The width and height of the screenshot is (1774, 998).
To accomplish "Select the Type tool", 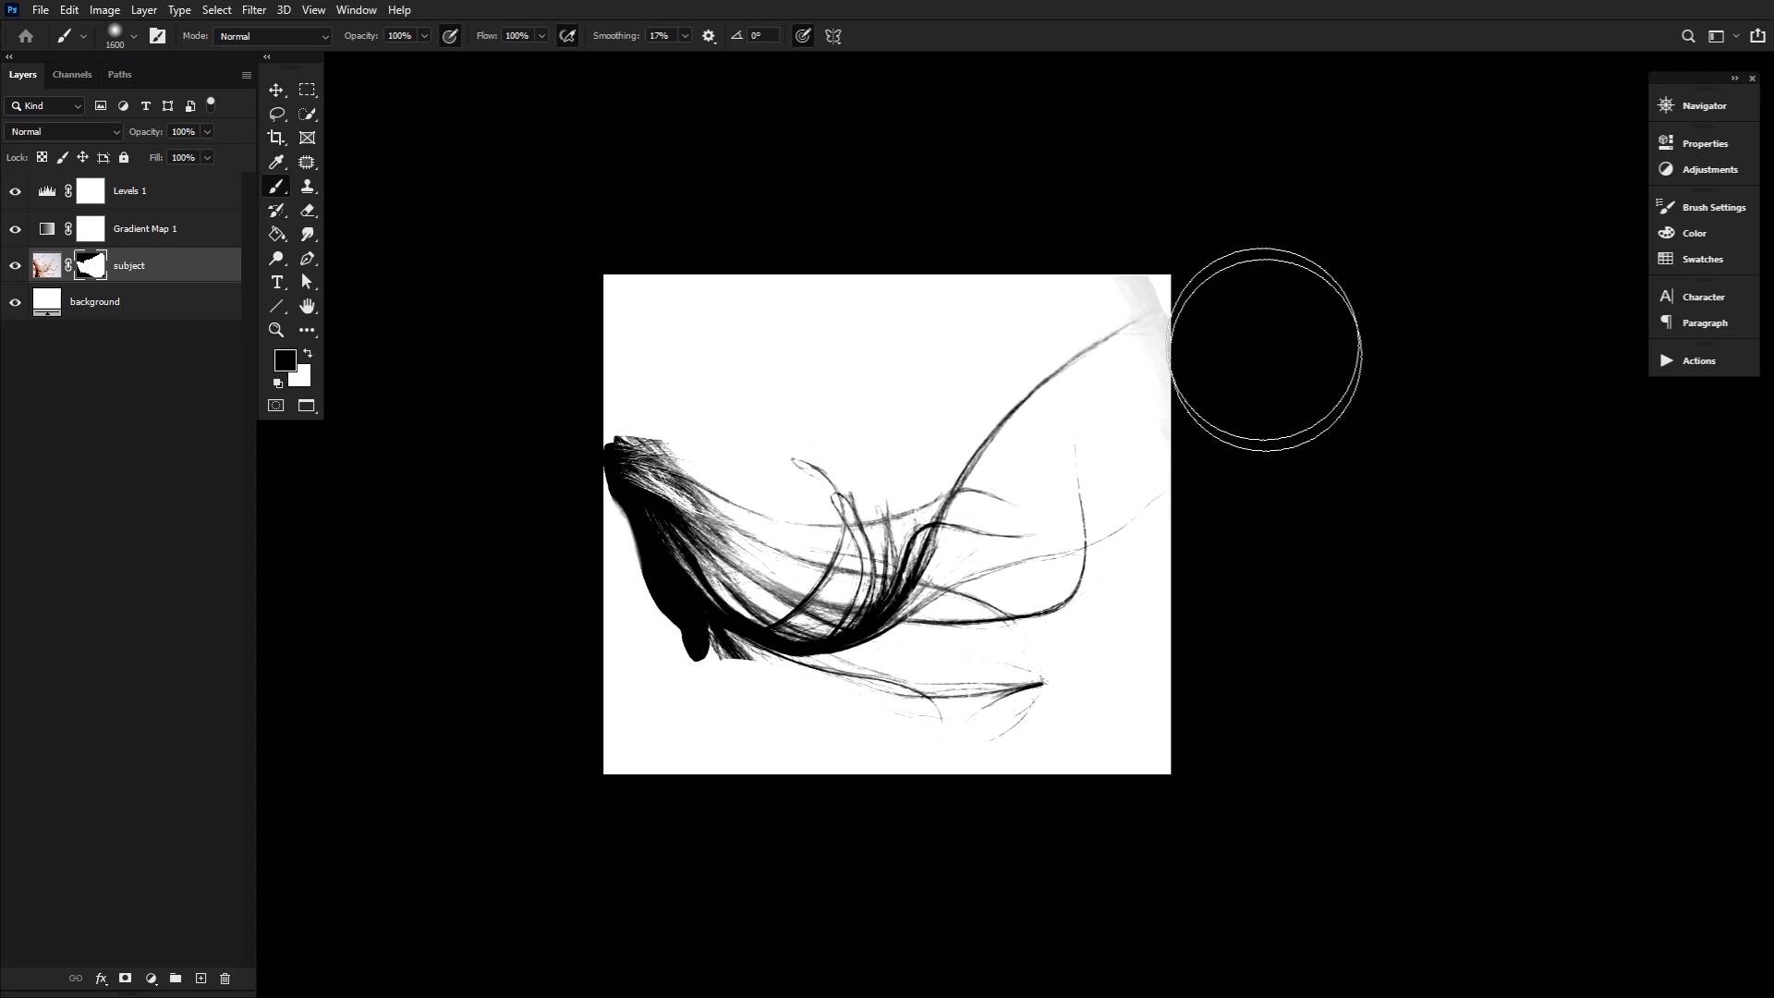I will point(278,283).
